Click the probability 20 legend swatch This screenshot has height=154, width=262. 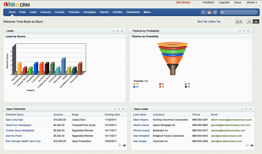(160, 84)
